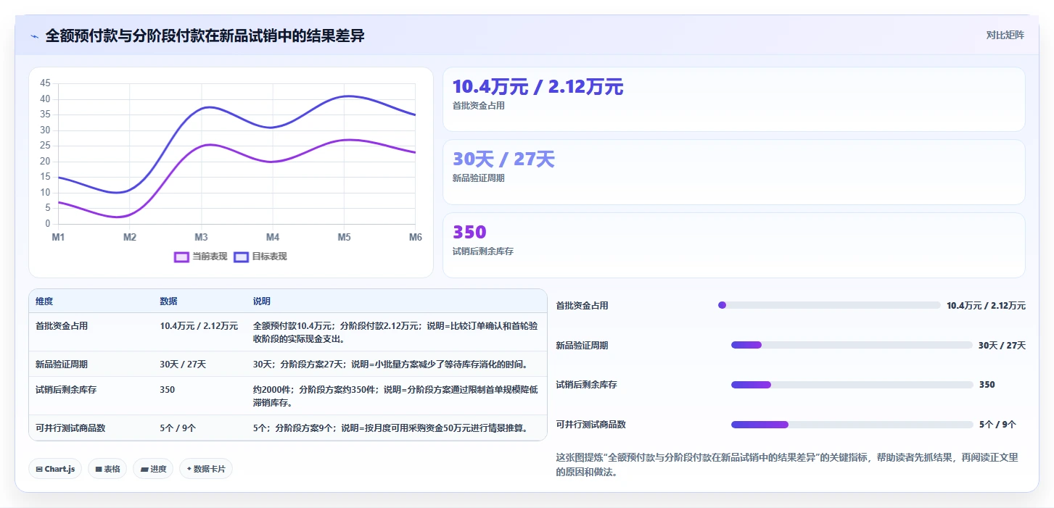Click the M4 axis label on chart
The image size is (1054, 508).
pos(273,237)
